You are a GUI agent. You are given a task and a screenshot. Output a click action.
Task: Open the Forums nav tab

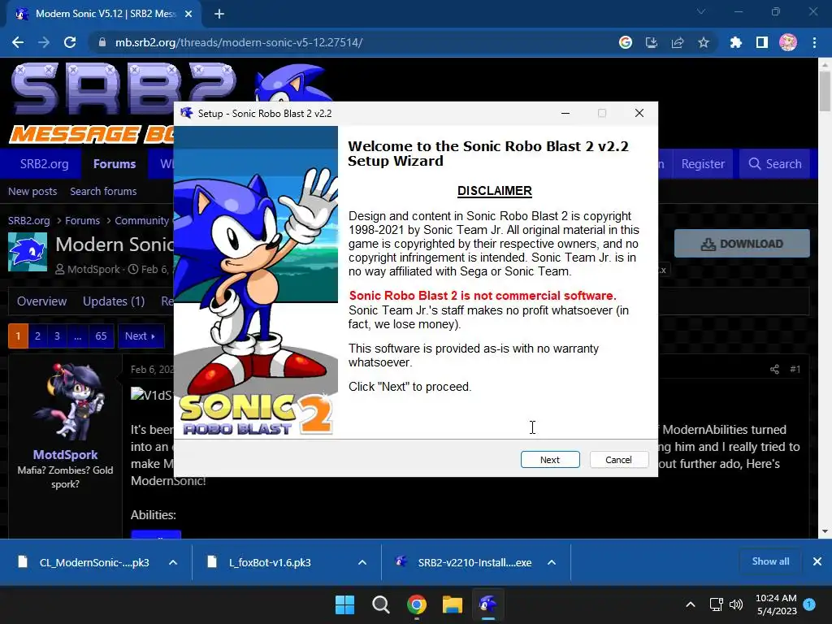pos(115,164)
